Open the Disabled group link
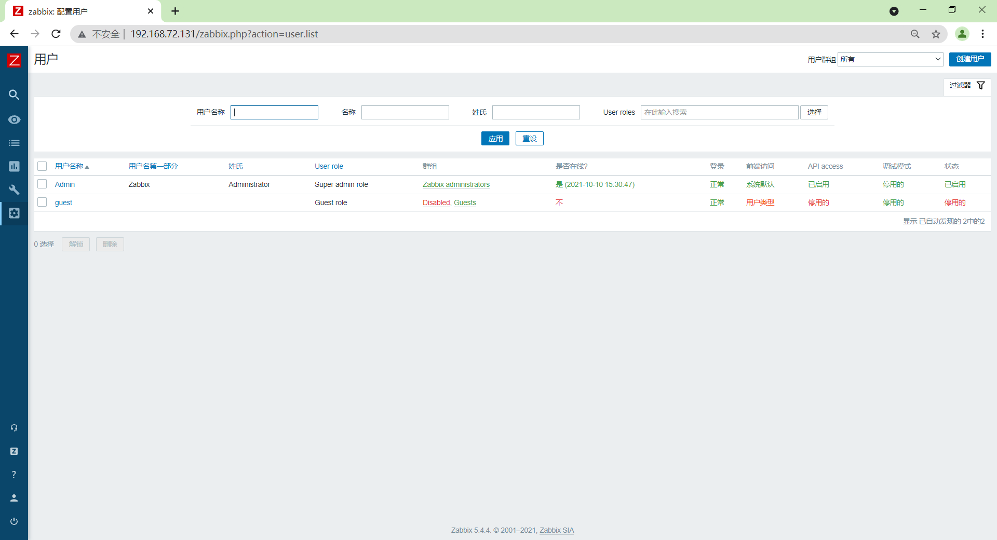This screenshot has height=540, width=997. point(436,203)
